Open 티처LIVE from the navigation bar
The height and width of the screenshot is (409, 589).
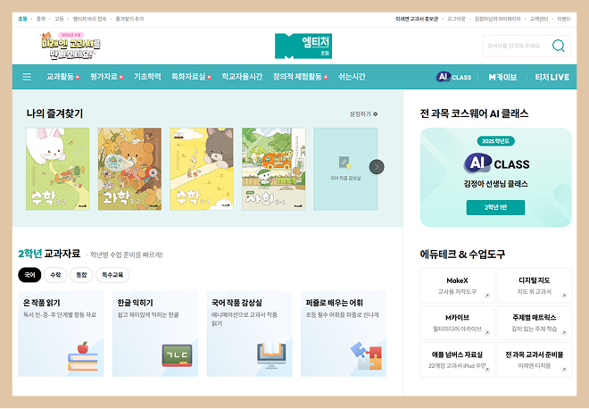coord(552,77)
